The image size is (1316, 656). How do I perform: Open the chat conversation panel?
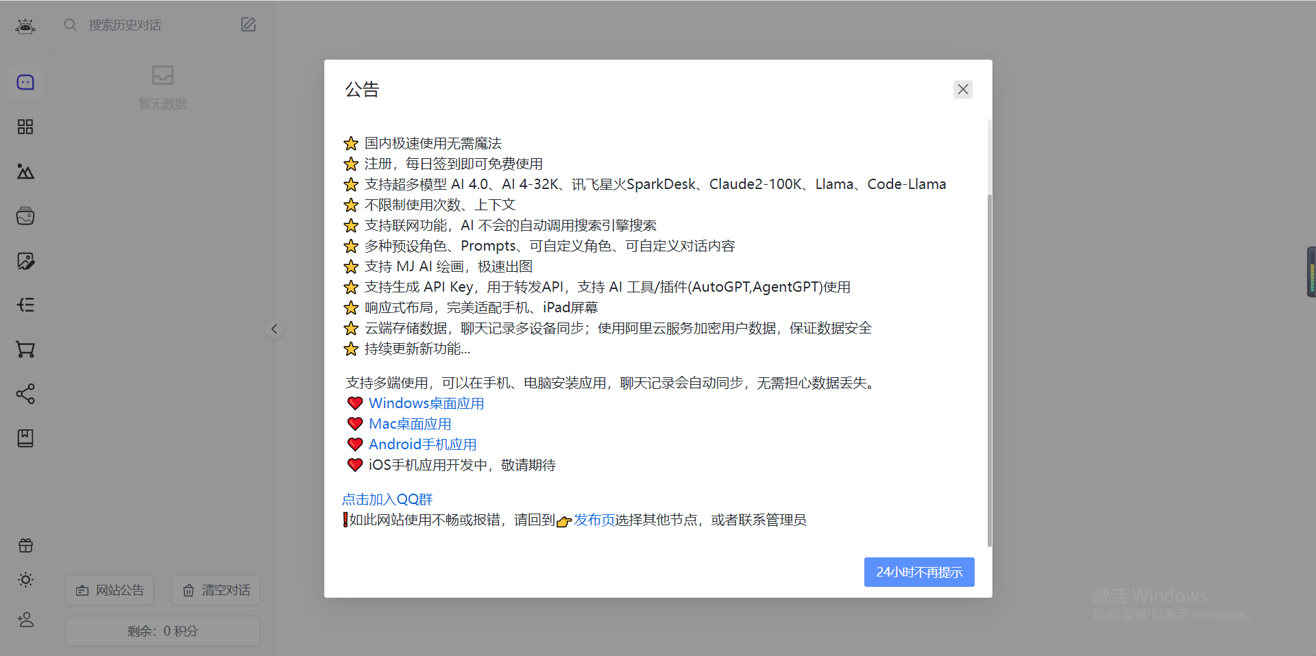pos(25,81)
